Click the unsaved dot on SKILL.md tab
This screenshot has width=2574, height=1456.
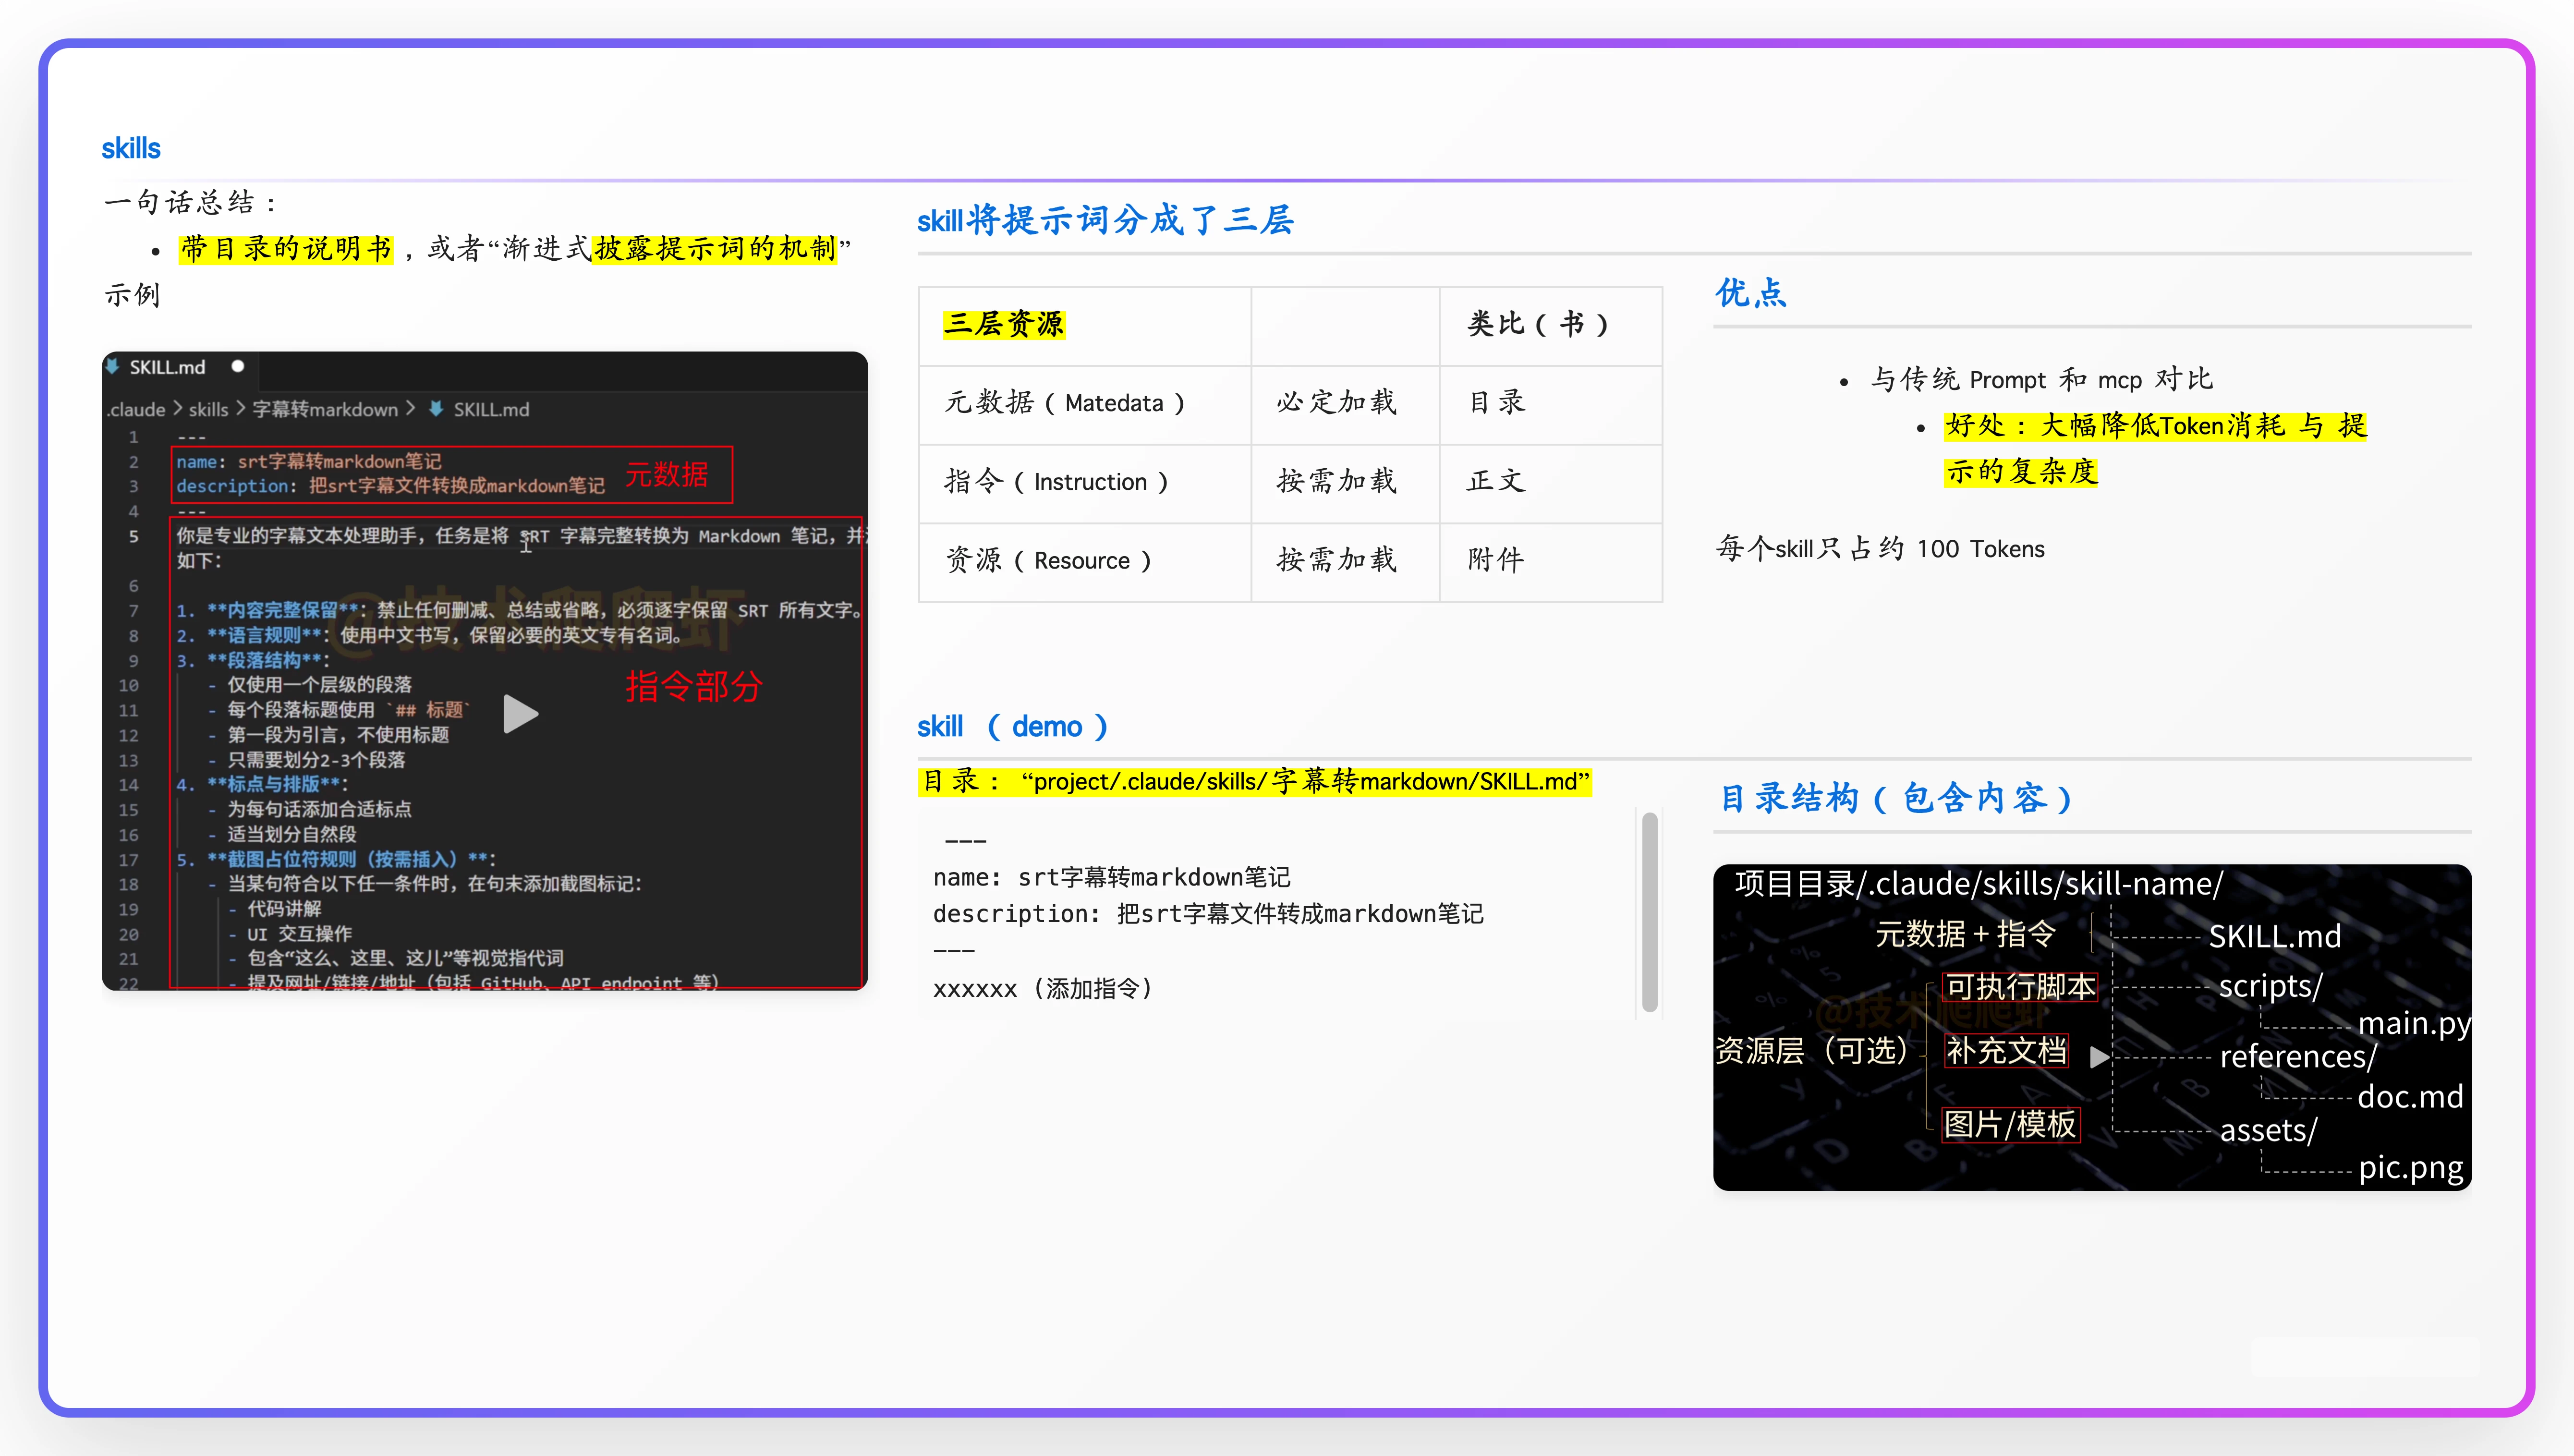[x=238, y=366]
